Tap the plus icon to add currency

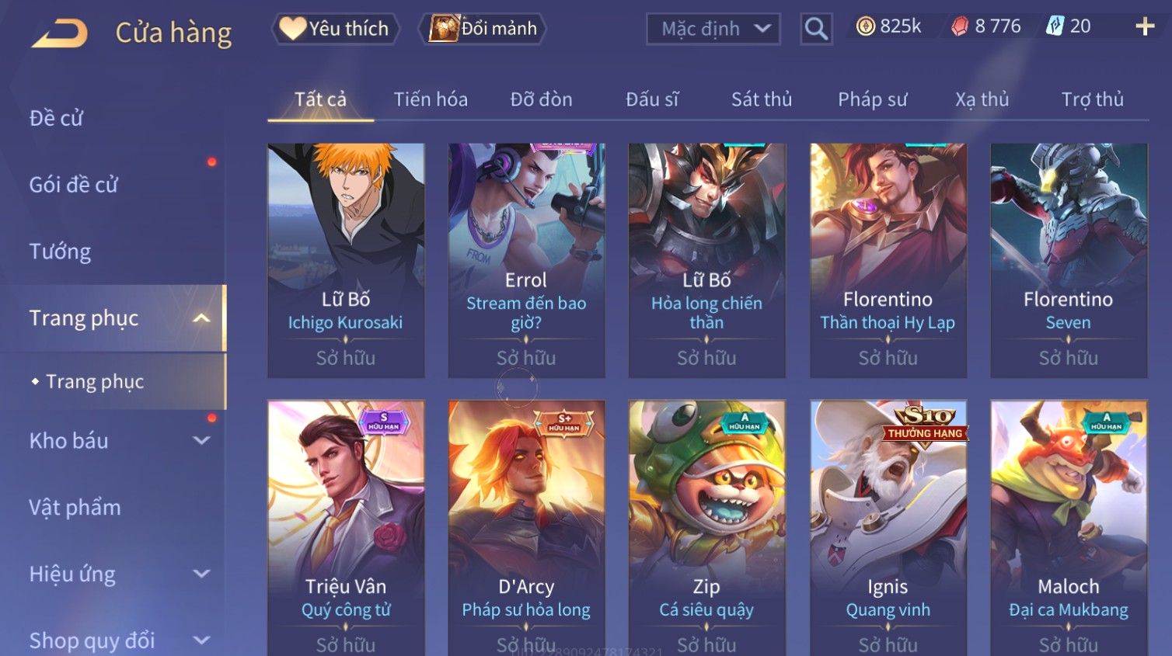tap(1145, 26)
